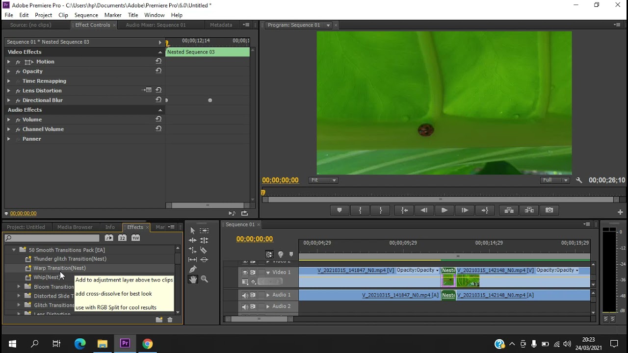Step forward one frame

tap(465, 210)
